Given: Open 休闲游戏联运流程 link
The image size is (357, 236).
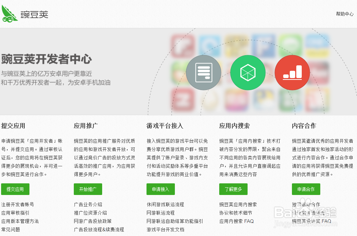Looking at the screenshot, I should (165, 204).
